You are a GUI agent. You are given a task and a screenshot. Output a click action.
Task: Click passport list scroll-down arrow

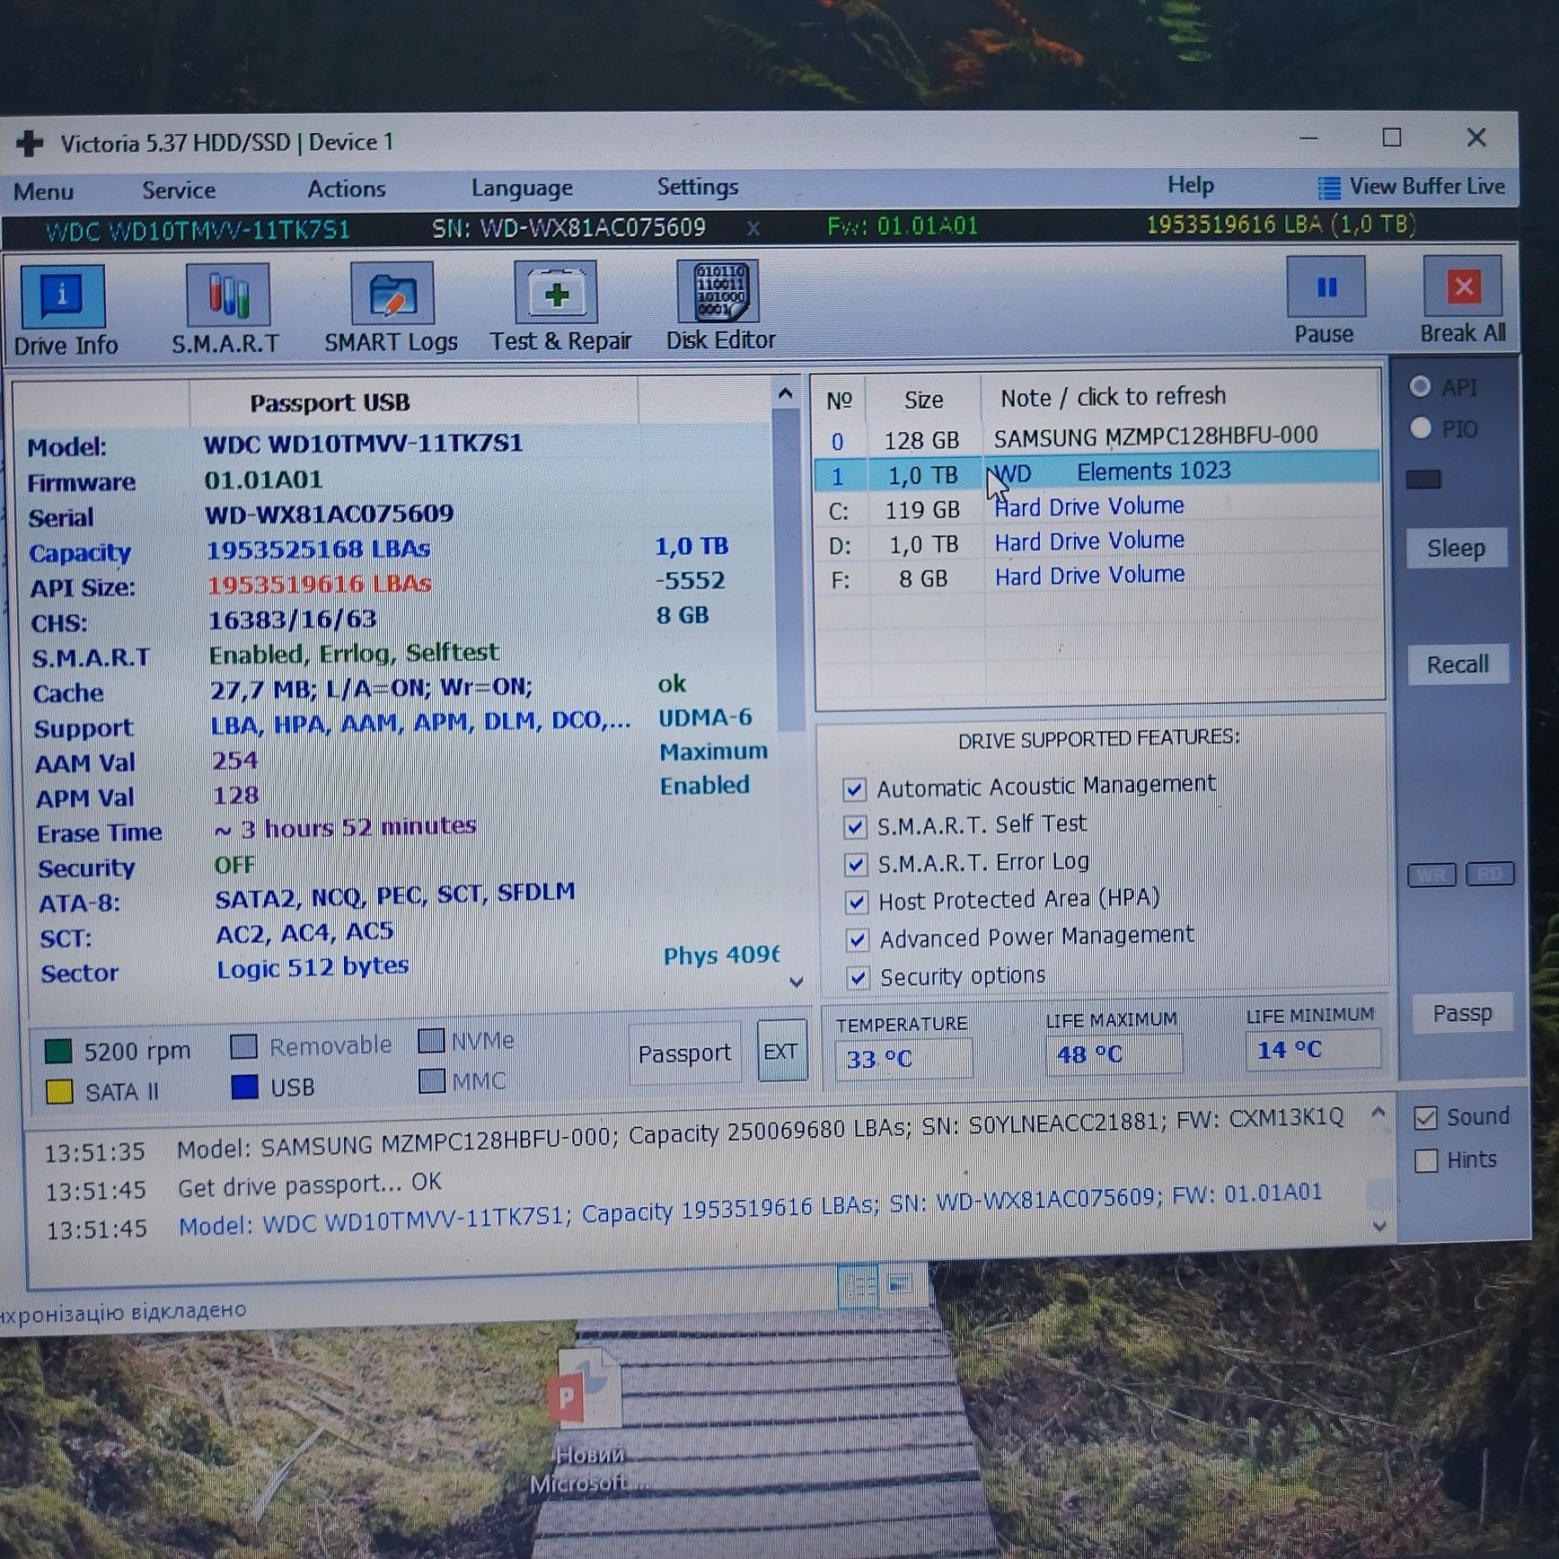tap(796, 982)
